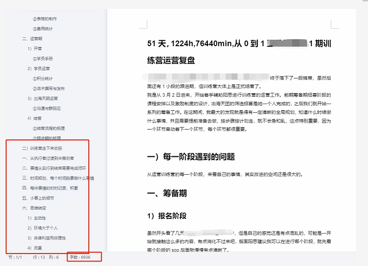Select 一、从执行者过渡到半策划者 in outline
This screenshot has height=266, width=368.
pos(48,158)
